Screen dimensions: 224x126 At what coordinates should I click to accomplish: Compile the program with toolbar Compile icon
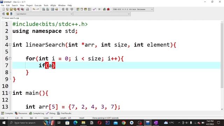[x=78, y=9]
